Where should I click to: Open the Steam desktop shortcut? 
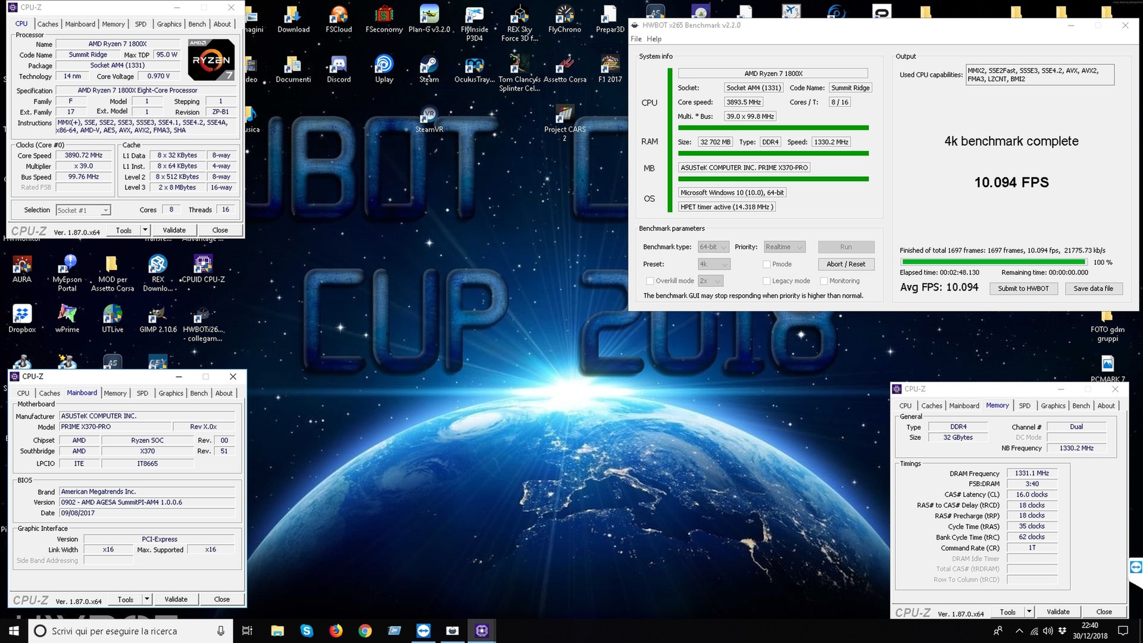pos(429,68)
